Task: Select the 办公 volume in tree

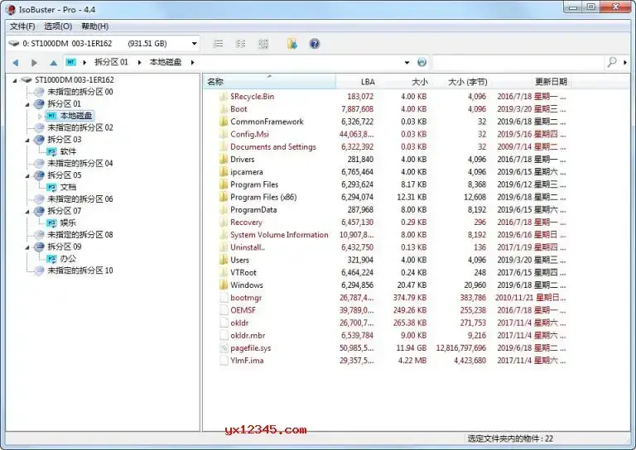Action: [68, 258]
